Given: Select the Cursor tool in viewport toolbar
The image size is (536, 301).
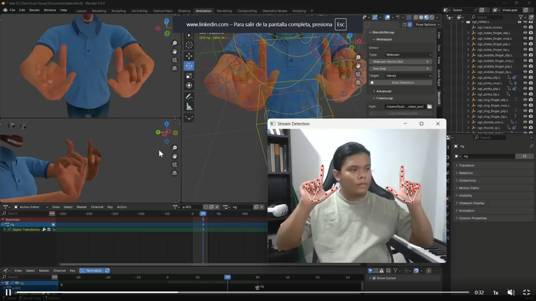Looking at the screenshot, I should (x=189, y=45).
